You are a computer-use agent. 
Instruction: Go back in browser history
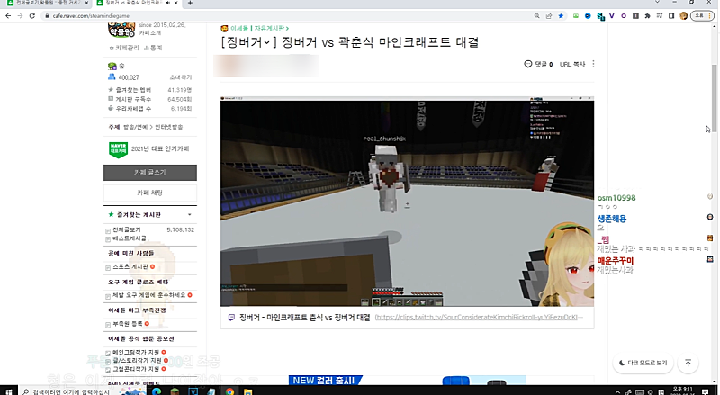(x=8, y=15)
